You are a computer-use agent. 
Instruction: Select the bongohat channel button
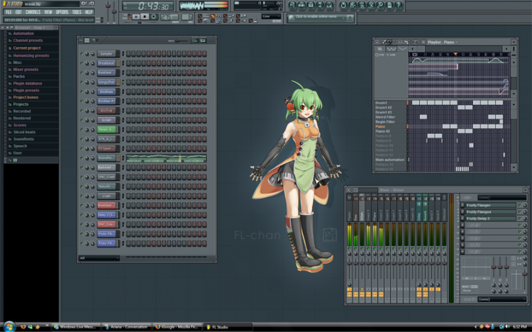107,82
